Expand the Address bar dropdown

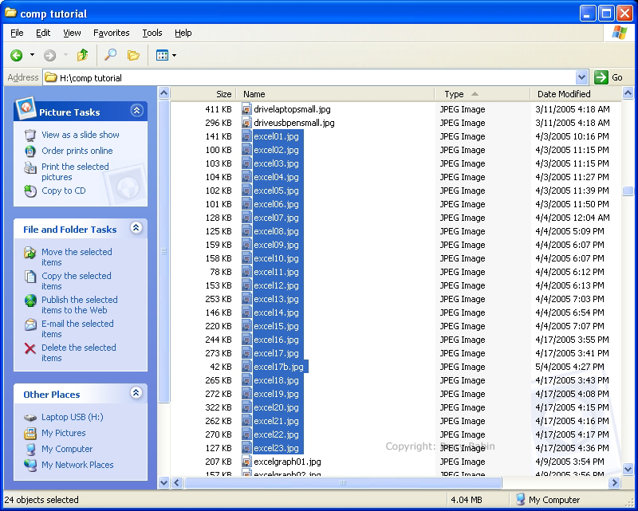[x=581, y=77]
